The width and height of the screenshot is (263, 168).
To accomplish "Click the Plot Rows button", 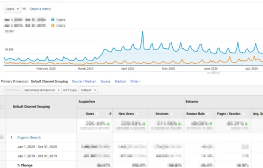I will click(x=12, y=90).
